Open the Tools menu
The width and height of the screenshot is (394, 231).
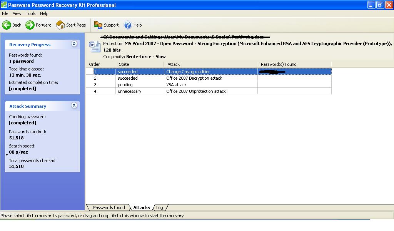pos(31,13)
